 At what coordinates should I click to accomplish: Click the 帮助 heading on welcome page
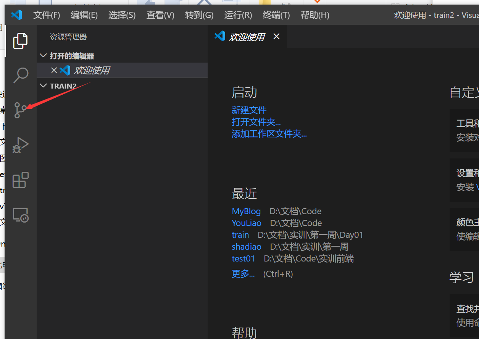pyautogui.click(x=244, y=333)
